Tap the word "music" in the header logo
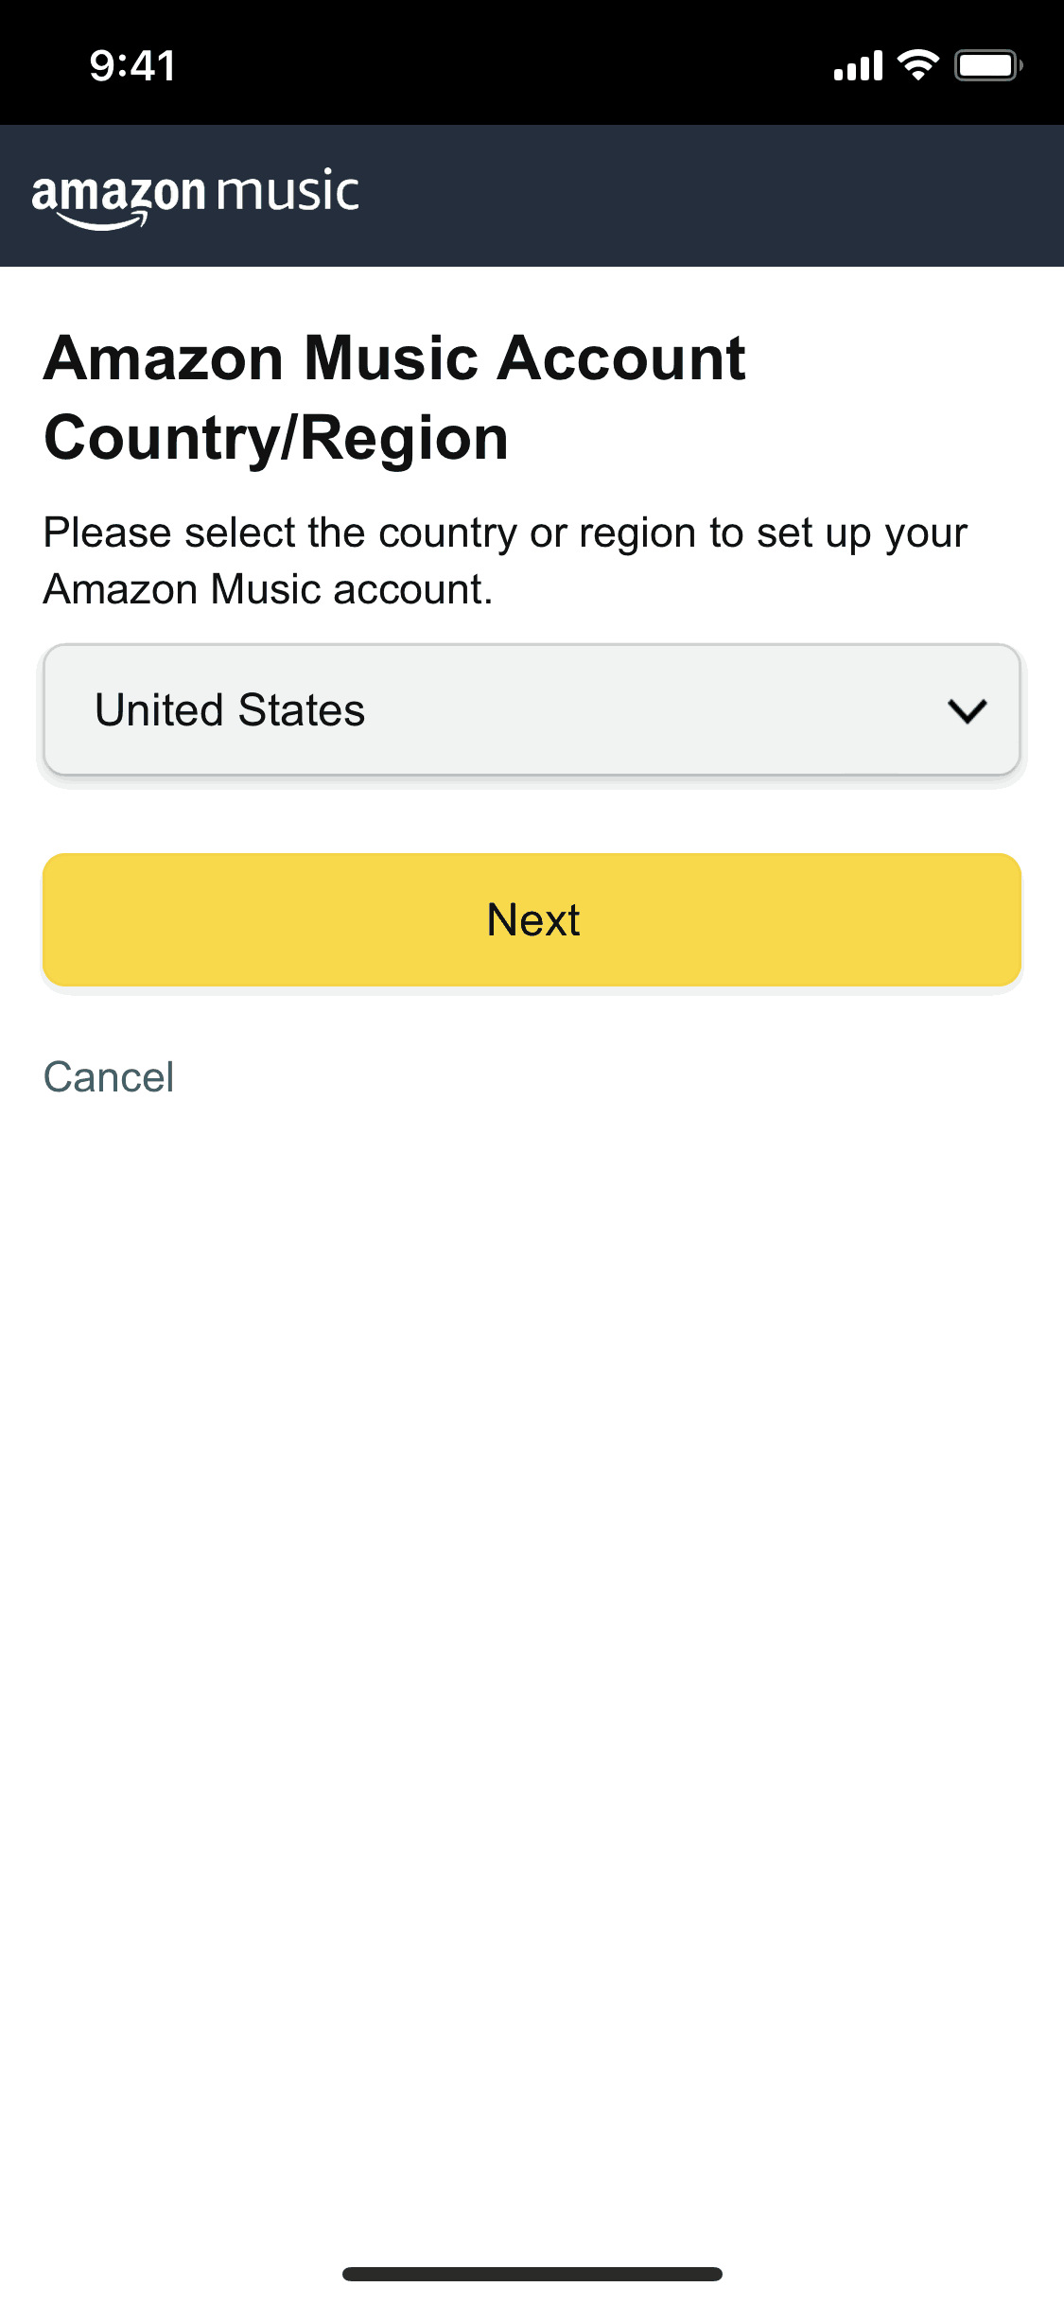The width and height of the screenshot is (1064, 2304). (x=288, y=192)
